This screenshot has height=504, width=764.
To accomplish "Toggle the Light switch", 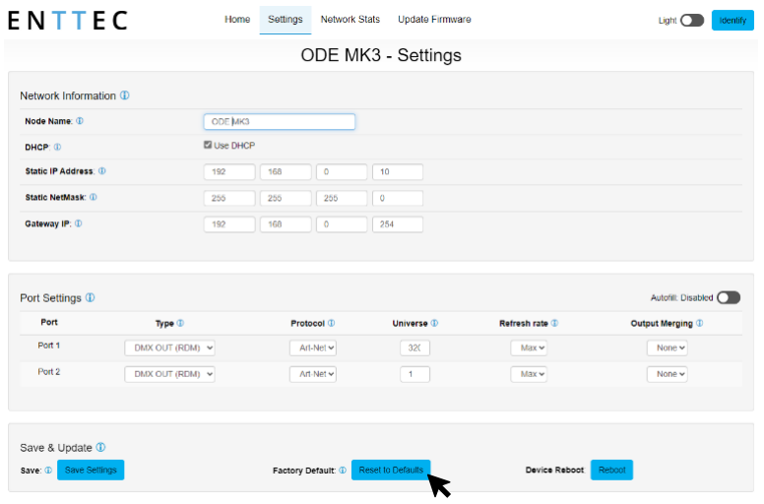I will coord(692,21).
